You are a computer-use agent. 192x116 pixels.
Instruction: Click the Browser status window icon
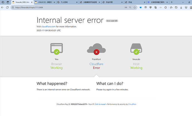[56, 49]
